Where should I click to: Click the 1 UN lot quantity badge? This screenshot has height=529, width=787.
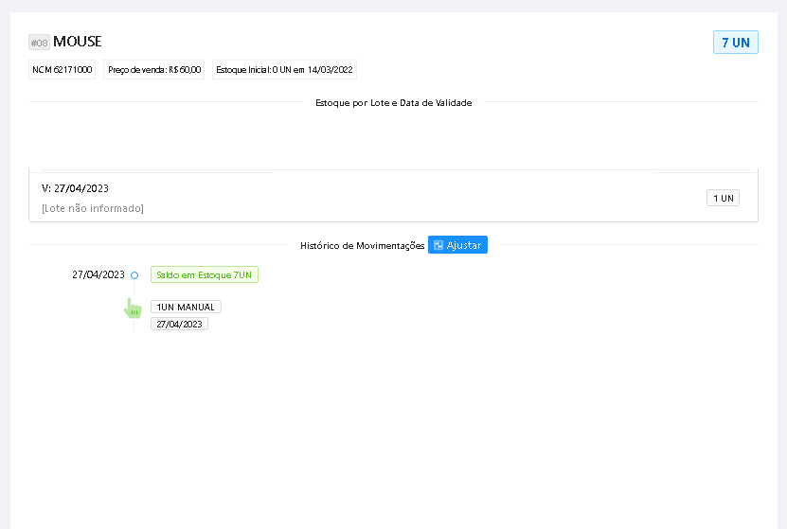point(723,198)
